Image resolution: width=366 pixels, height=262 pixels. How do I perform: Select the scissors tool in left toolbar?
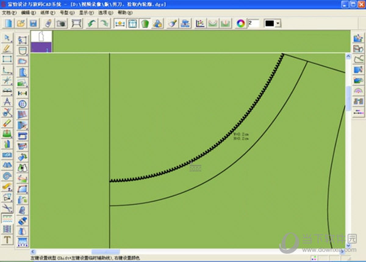click(7, 207)
